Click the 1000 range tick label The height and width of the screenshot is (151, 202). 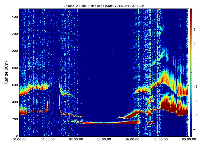pyautogui.click(x=14, y=51)
